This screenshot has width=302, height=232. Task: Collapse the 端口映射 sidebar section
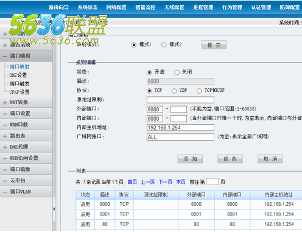point(26,56)
